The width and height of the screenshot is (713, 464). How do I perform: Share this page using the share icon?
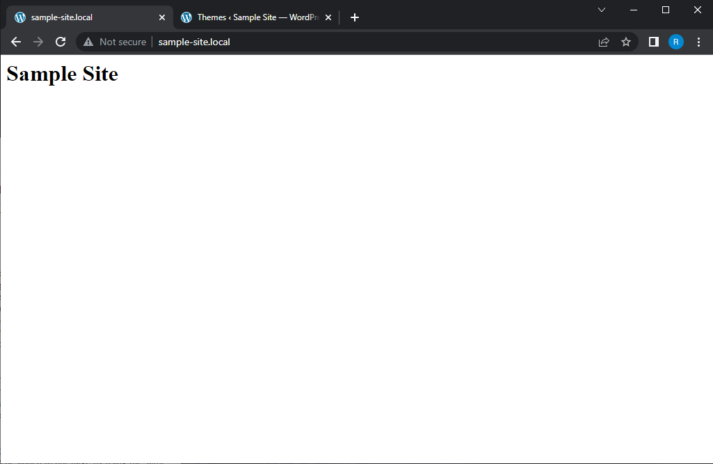(604, 42)
